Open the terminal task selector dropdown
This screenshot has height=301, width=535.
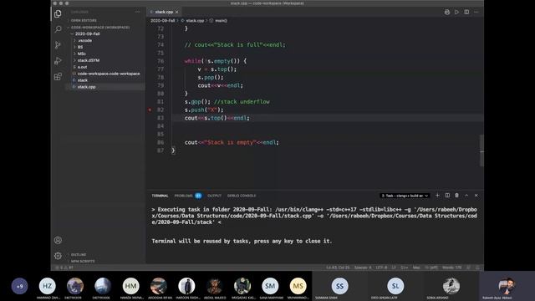[x=405, y=196]
